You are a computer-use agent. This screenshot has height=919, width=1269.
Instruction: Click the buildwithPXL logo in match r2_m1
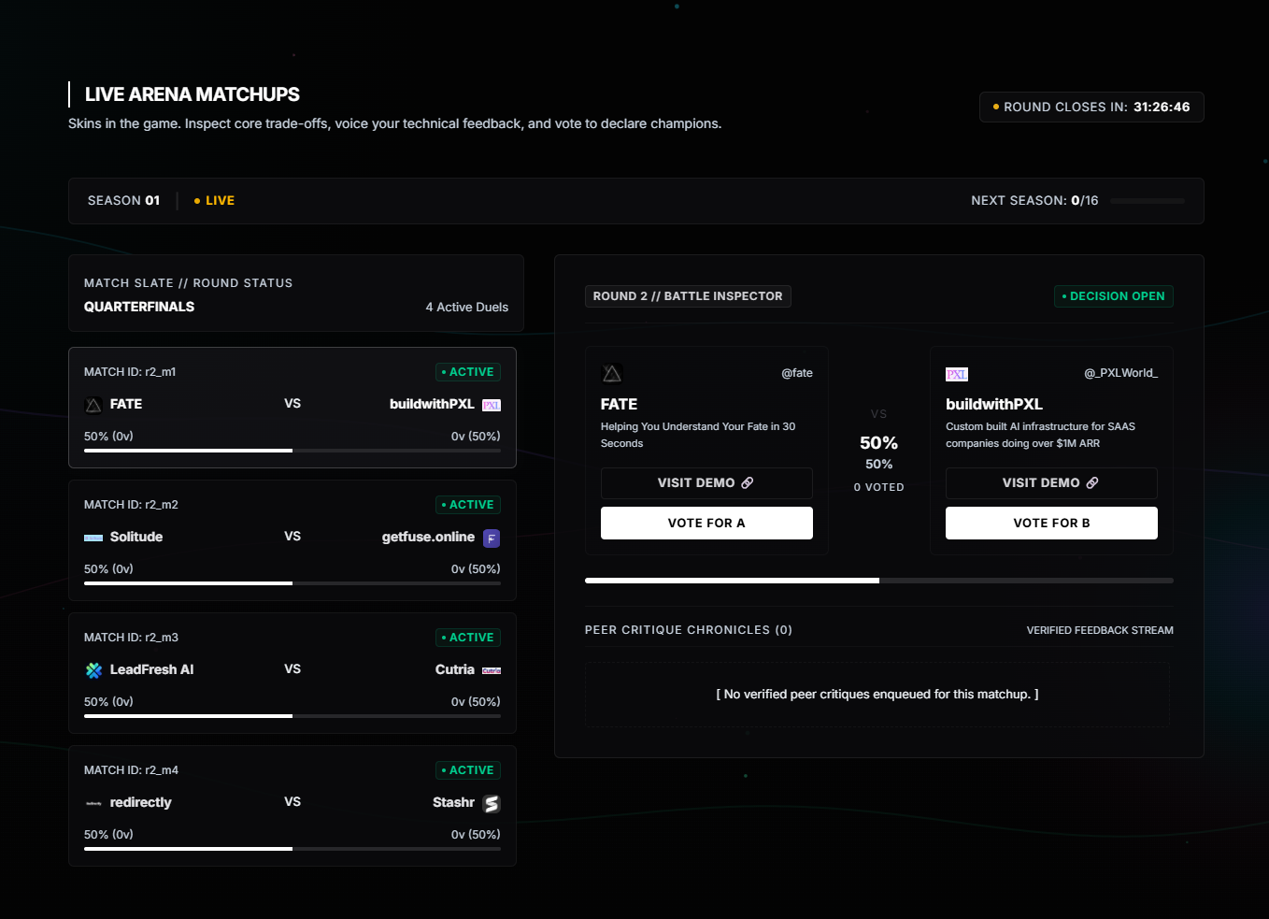point(492,405)
